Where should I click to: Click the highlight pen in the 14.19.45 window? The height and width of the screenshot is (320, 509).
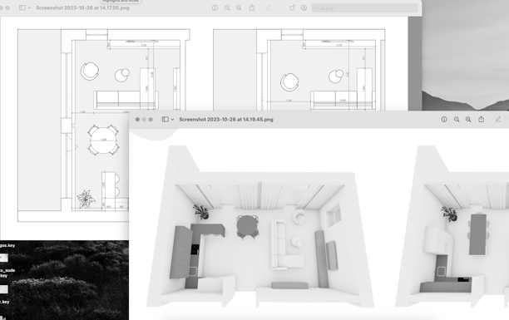click(x=498, y=119)
